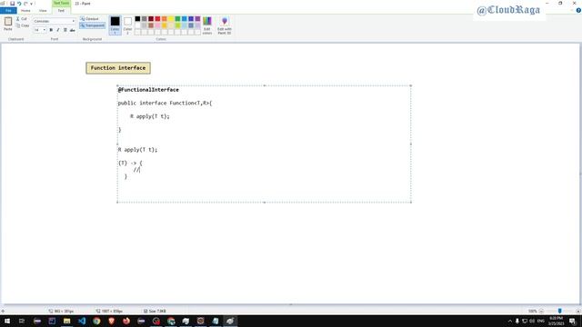Toggle strikethrough text formatting
This screenshot has width=582, height=327.
click(73, 30)
